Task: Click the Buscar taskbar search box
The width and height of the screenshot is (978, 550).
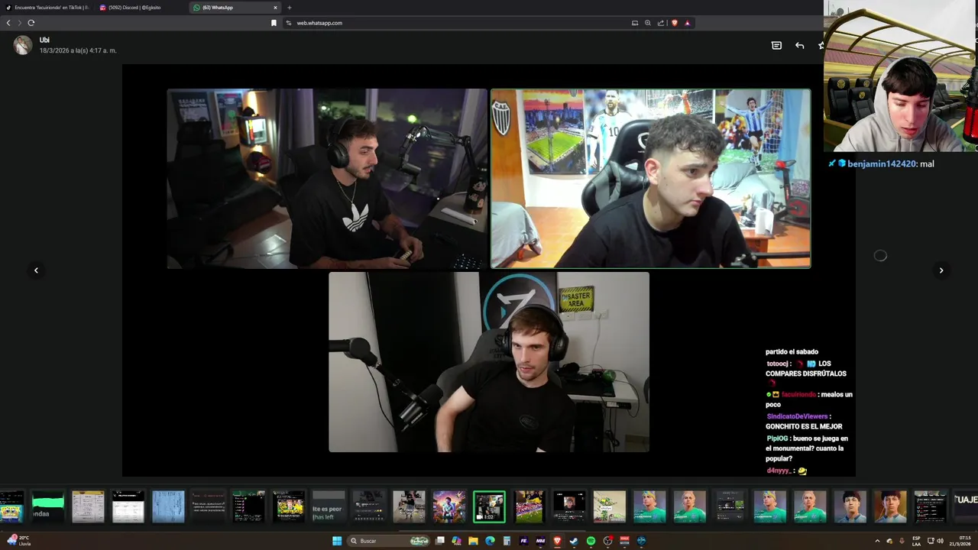Action: pyautogui.click(x=389, y=541)
